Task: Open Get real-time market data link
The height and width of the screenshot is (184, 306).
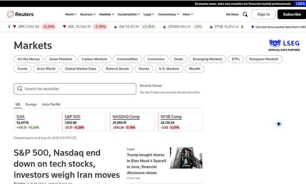Action: click(281, 27)
